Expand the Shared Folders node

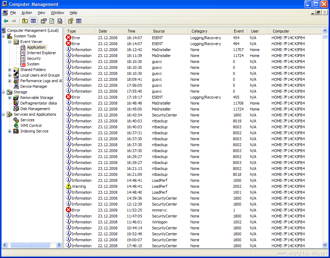pyautogui.click(x=10, y=70)
